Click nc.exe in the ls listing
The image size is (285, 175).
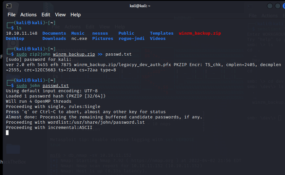(x=79, y=39)
